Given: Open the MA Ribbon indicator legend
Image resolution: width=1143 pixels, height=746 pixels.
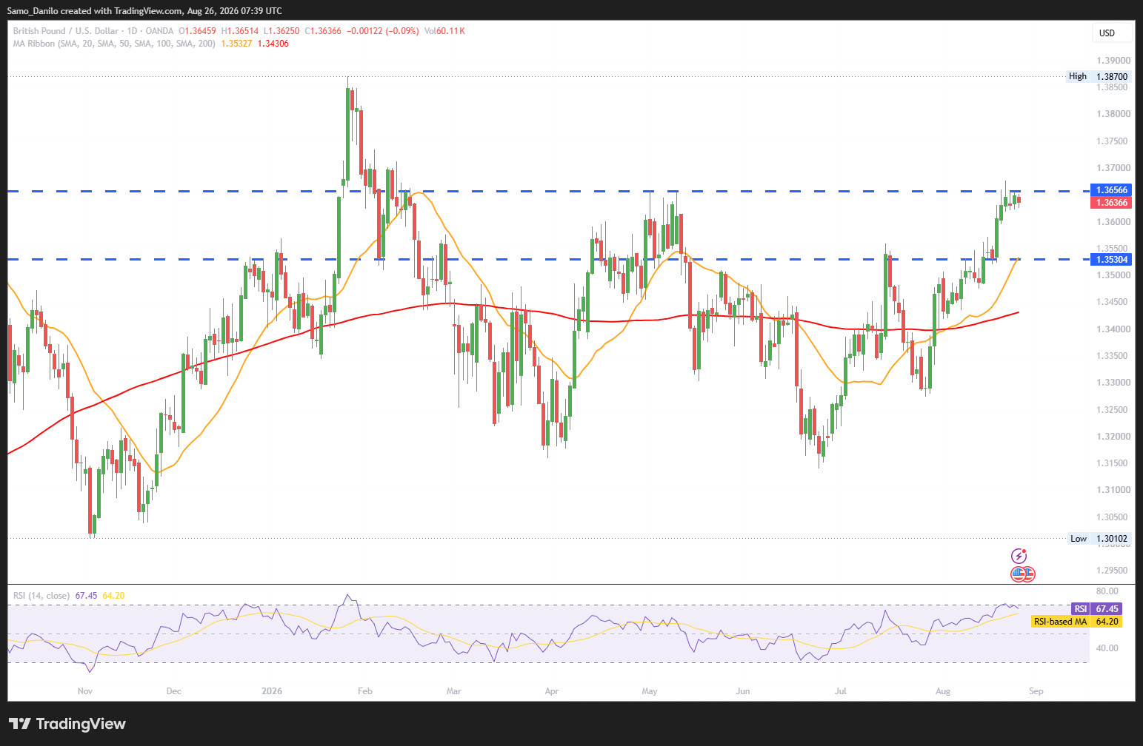Looking at the screenshot, I should (114, 44).
